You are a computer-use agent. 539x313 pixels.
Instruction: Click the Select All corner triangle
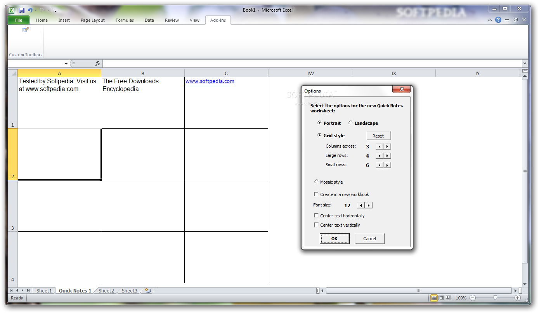pos(13,73)
